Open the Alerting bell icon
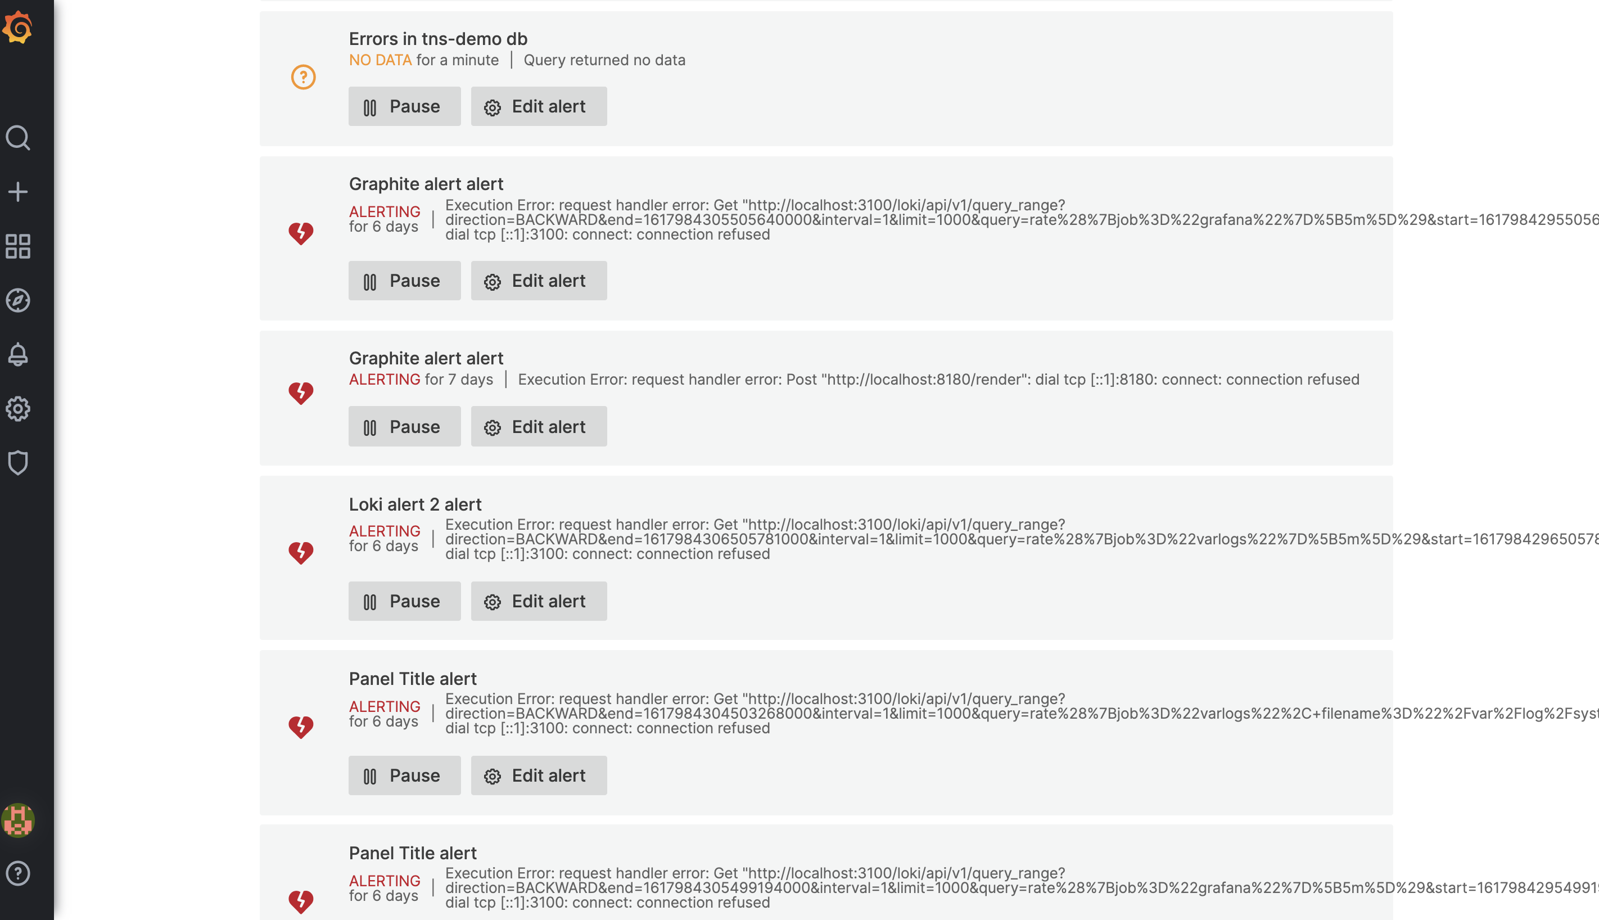 tap(17, 354)
